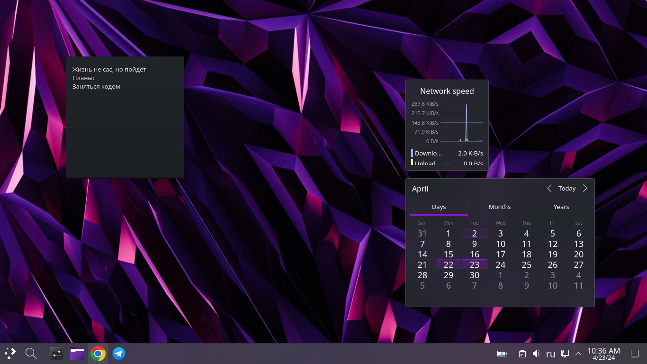The height and width of the screenshot is (364, 647).
Task: Open Telegram from the taskbar
Action: (119, 354)
